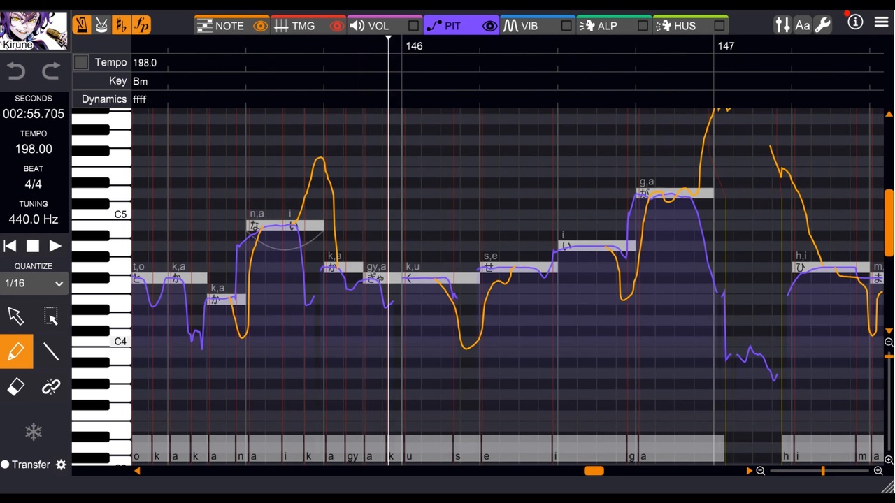Viewport: 895px width, 503px height.
Task: Open Transfer settings gear
Action: pos(61,465)
